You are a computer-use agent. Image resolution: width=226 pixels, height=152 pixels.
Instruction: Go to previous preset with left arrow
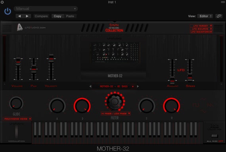(x=19, y=16)
